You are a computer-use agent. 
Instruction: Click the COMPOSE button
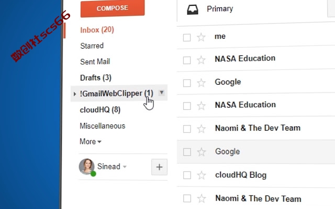point(113,8)
